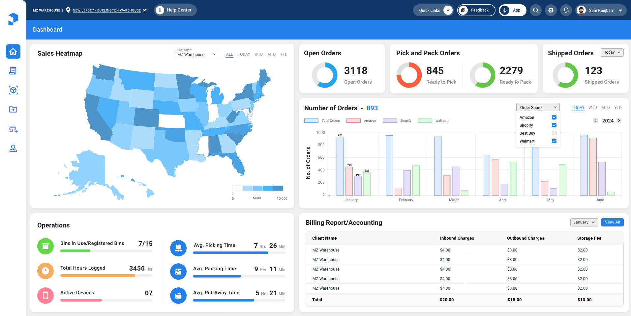Open the settings gear icon

(551, 10)
